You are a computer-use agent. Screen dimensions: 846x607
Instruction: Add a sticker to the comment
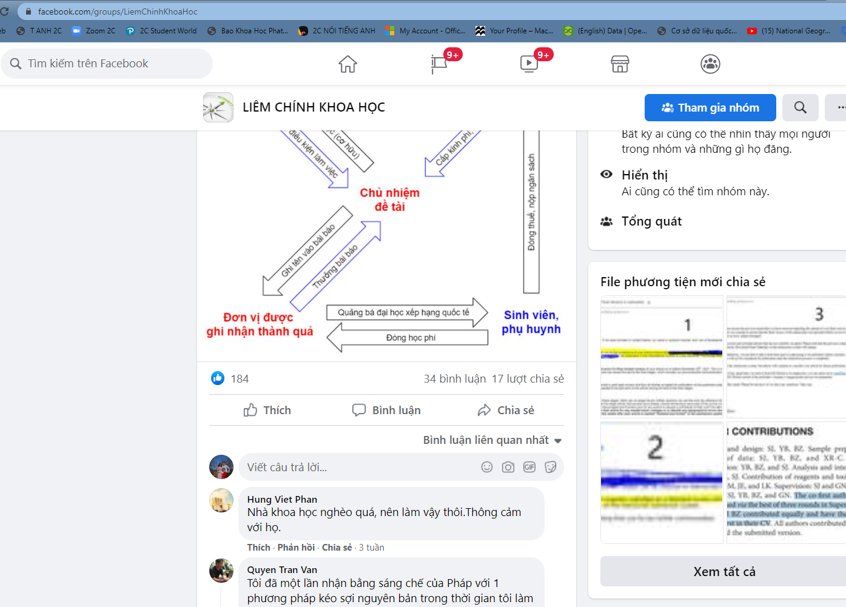[x=551, y=467]
